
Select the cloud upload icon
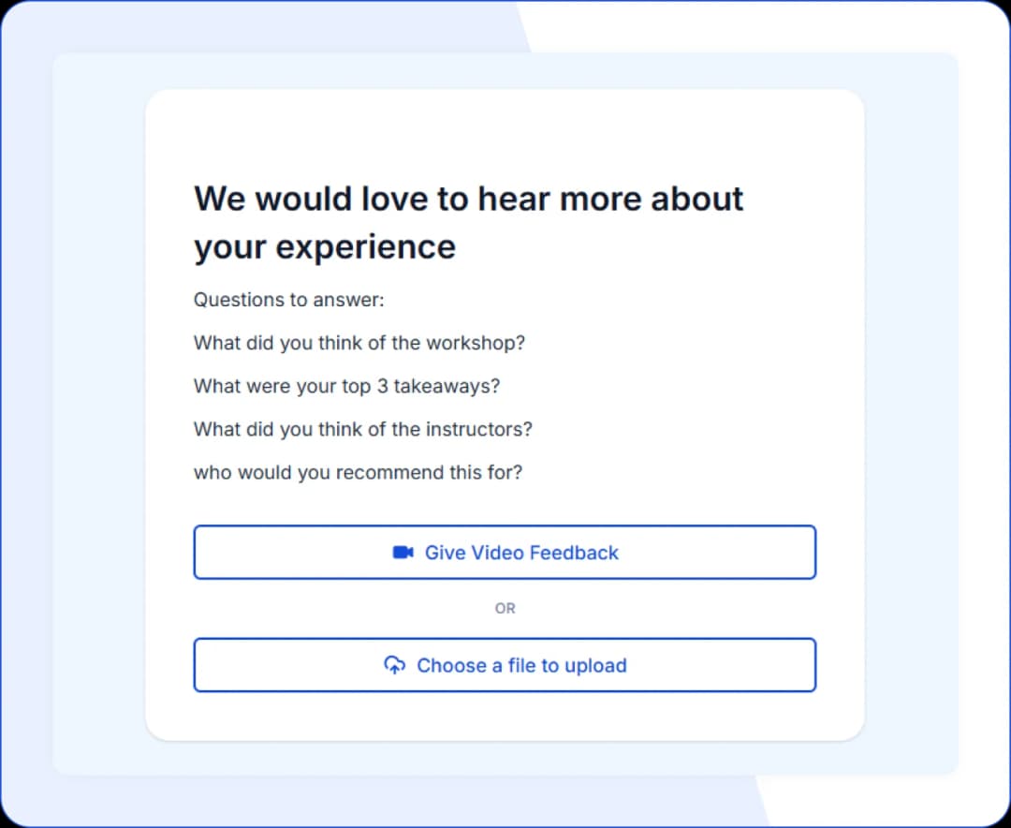pos(395,665)
